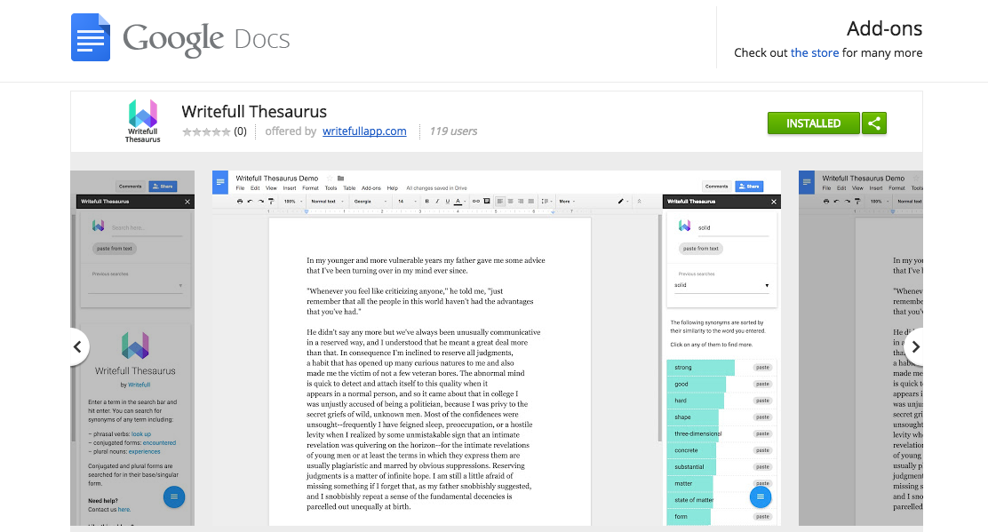Viewport: 988px width, 532px height.
Task: Toggle italic formatting in center toolbar
Action: point(437,202)
